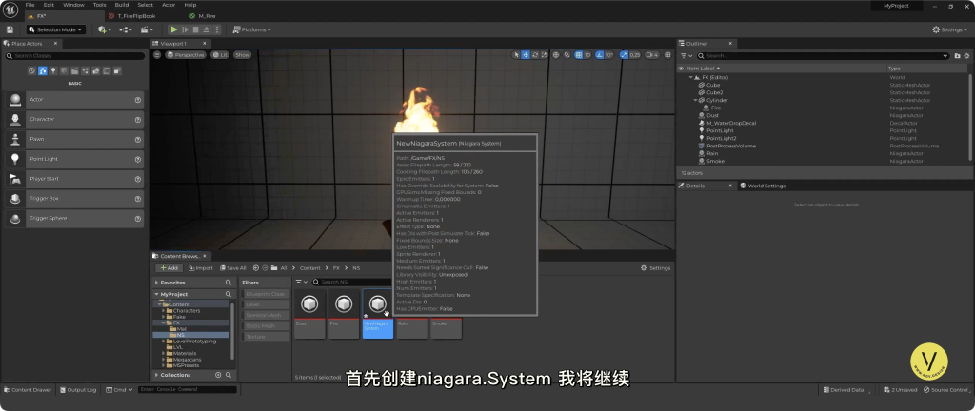Collapse the FX (Editor) world row
The image size is (975, 411).
(691, 77)
